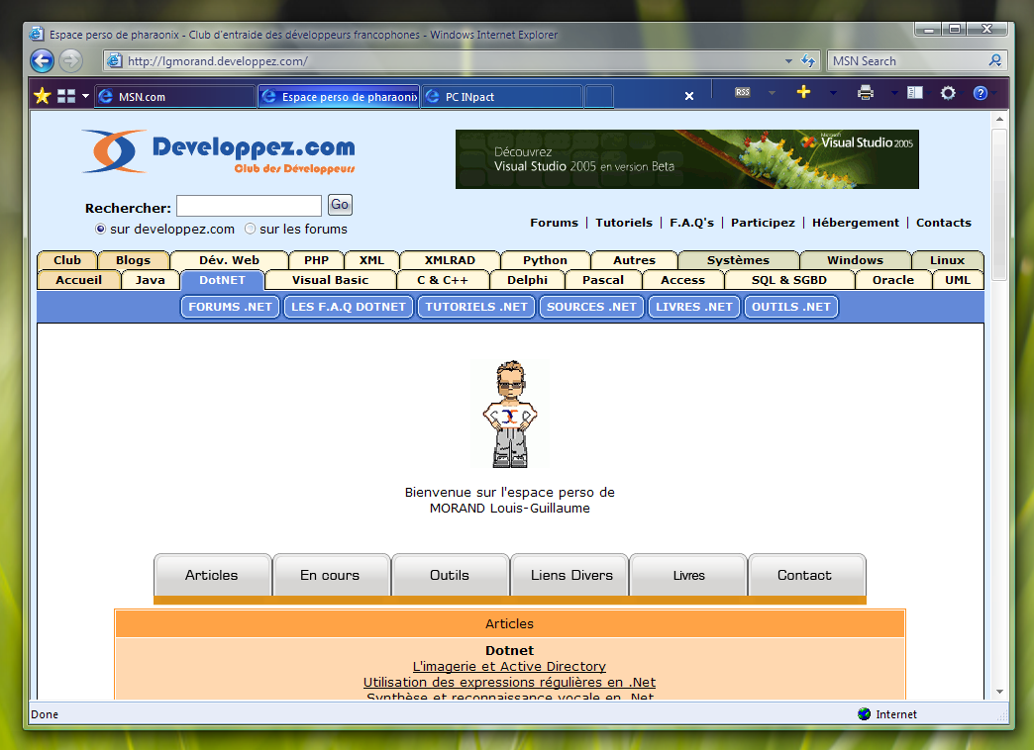Expand the address bar history dropdown
Viewport: 1034px width, 750px height.
click(787, 61)
